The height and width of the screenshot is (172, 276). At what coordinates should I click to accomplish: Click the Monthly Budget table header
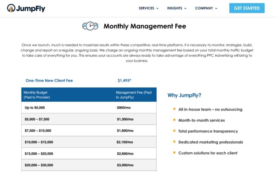click(37, 95)
